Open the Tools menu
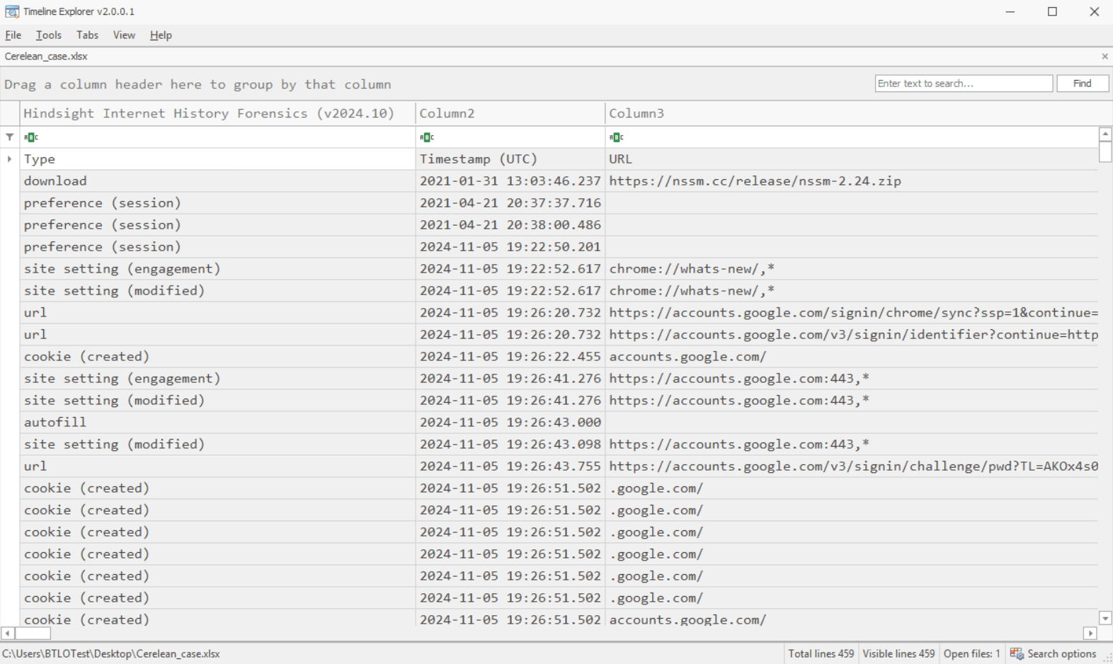 [49, 35]
